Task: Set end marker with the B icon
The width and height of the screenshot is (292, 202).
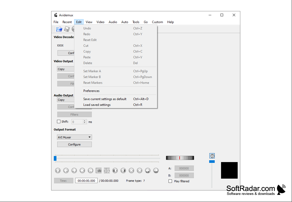Action: click(107, 170)
